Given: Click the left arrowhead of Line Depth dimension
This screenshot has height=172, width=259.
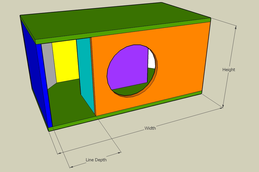Looking at the screenshot, I should click(x=71, y=167).
